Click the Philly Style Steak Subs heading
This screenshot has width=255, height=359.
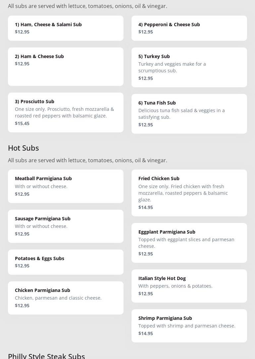click(x=46, y=356)
